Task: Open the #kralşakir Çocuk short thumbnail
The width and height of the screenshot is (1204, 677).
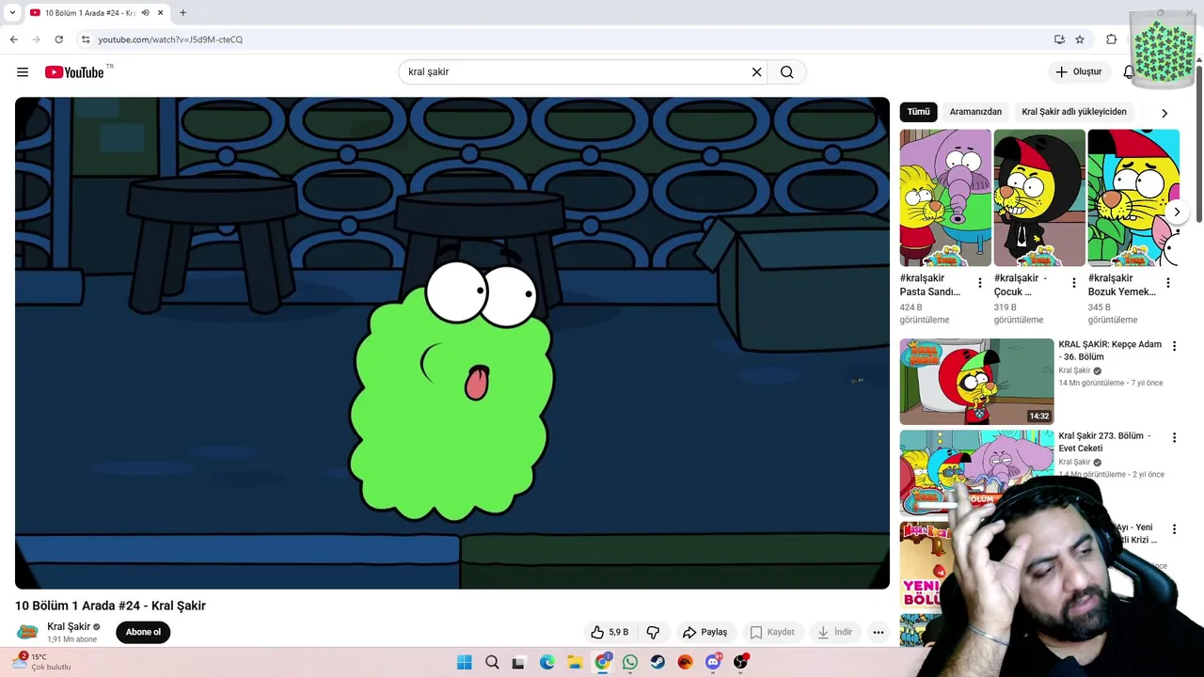Action: 1039,197
